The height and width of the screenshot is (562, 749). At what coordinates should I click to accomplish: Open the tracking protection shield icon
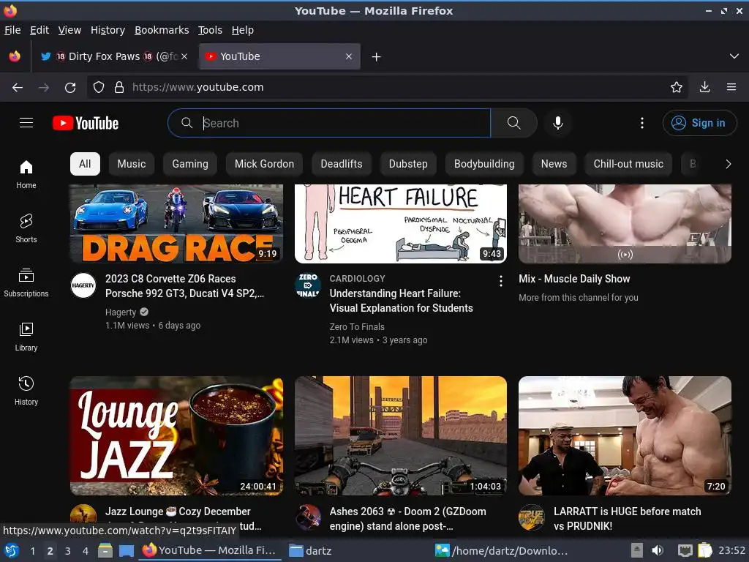pos(99,87)
